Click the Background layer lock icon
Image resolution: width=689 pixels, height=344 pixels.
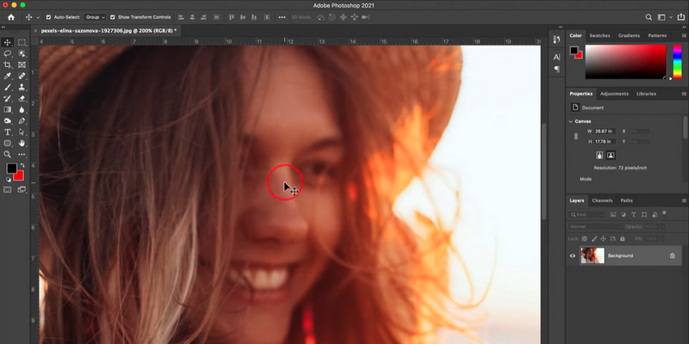click(673, 255)
